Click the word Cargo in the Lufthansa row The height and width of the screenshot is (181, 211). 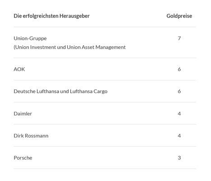(101, 92)
